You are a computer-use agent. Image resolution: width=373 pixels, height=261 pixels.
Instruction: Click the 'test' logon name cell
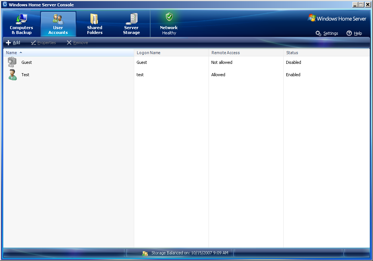coord(140,75)
